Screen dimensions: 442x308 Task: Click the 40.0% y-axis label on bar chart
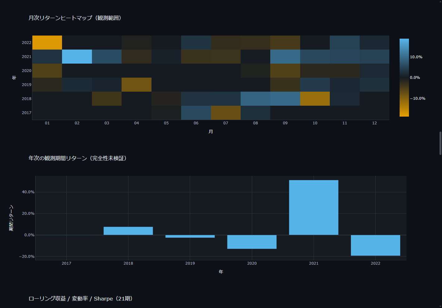28,192
